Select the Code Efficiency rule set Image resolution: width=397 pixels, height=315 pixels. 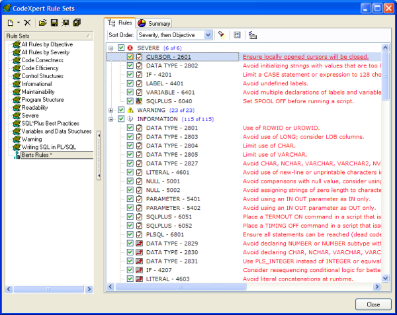click(x=40, y=68)
